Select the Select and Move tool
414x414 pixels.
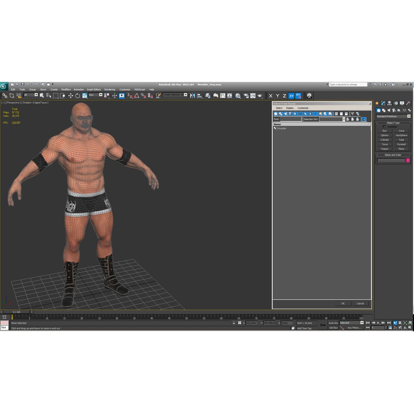71,95
